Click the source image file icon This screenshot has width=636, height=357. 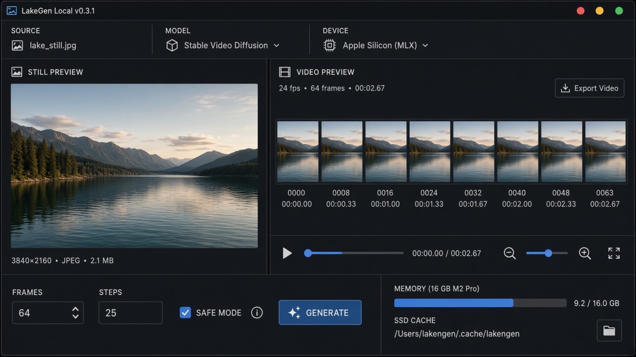click(17, 45)
